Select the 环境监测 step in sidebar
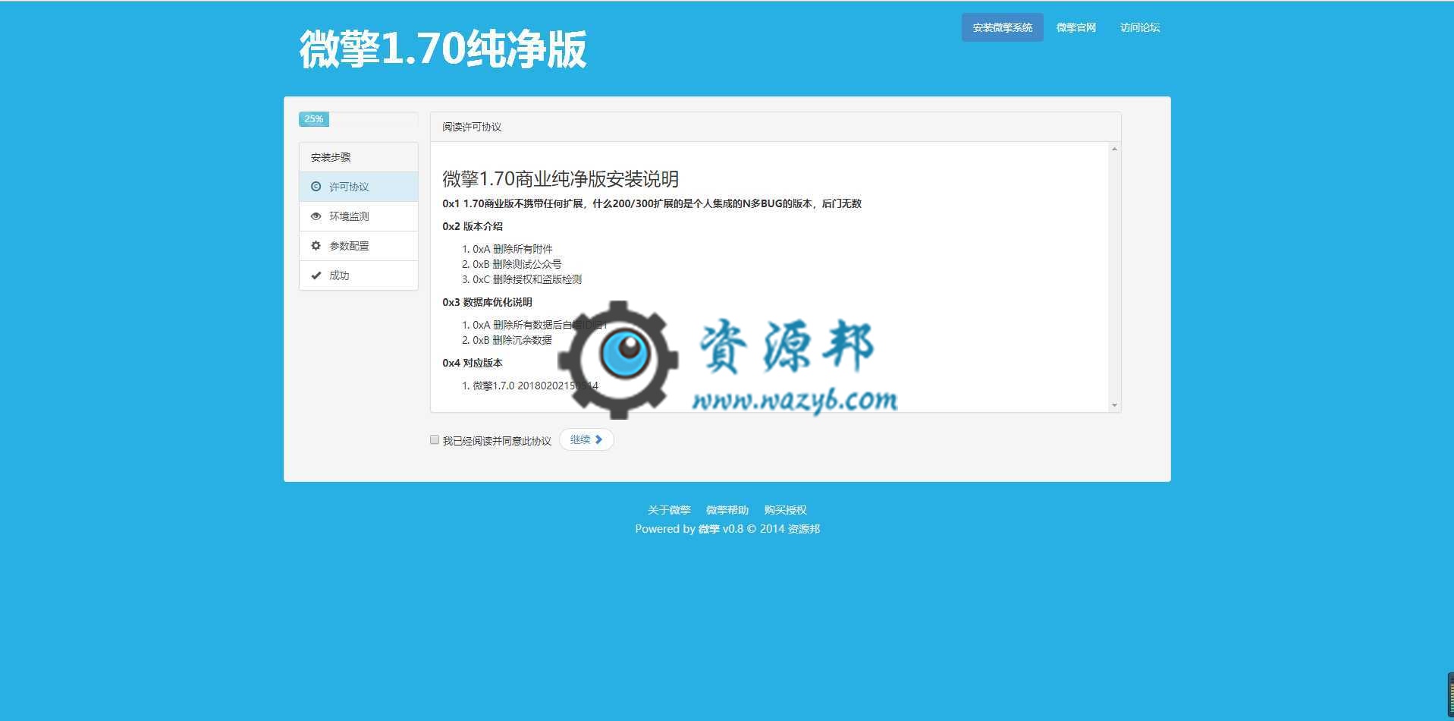This screenshot has height=721, width=1454. point(359,216)
